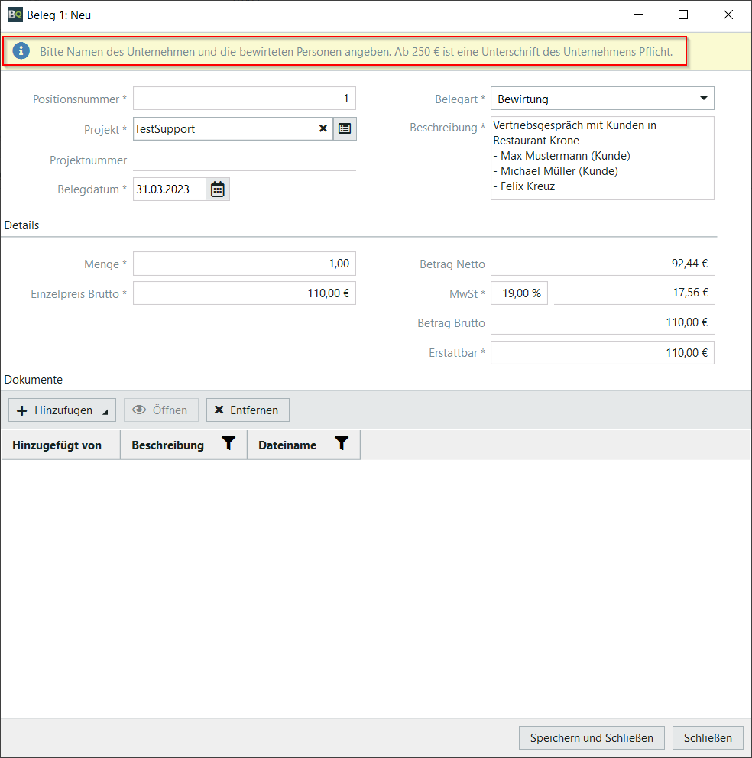
Task: Click the Öffnen button with eye icon
Action: click(x=160, y=410)
